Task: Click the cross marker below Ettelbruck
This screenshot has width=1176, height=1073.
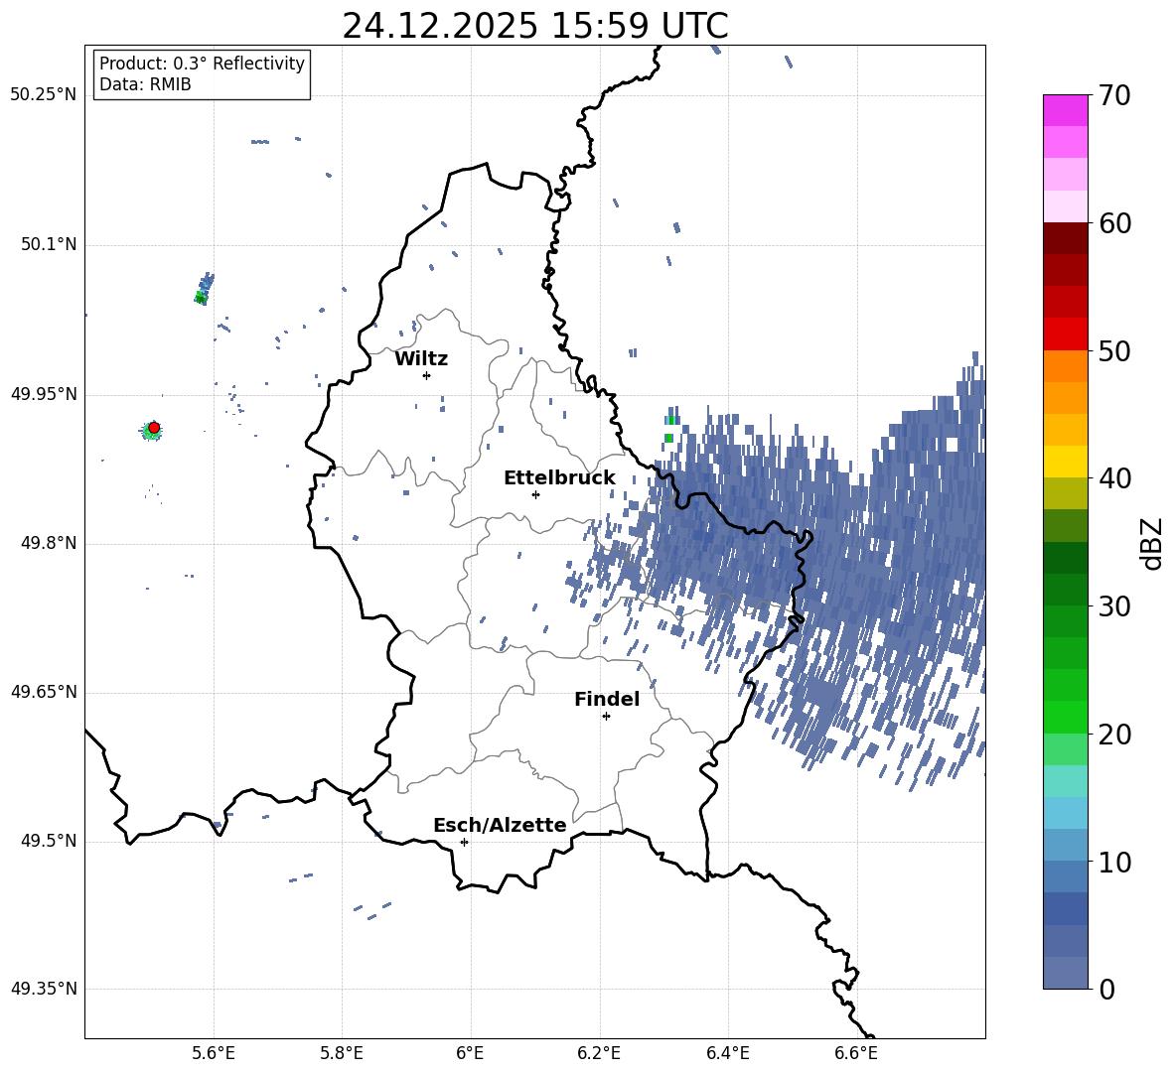Action: [535, 494]
